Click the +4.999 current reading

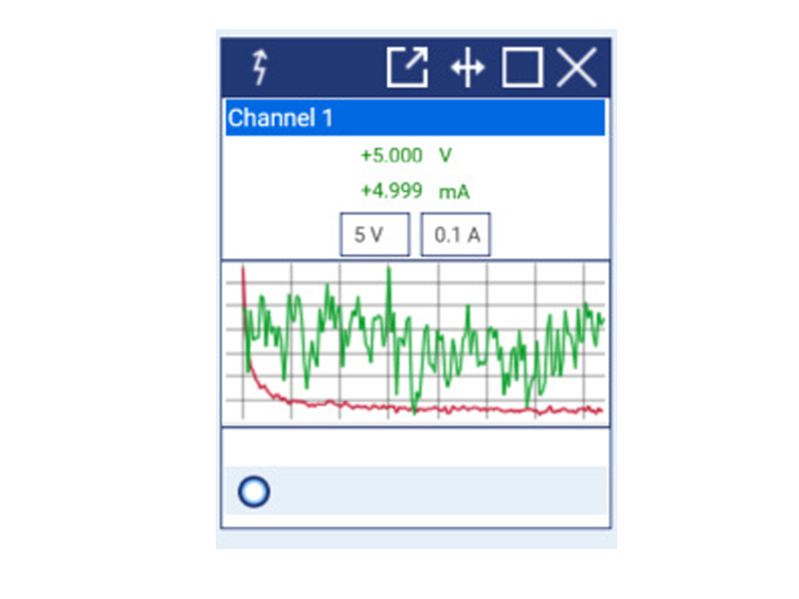pos(391,190)
